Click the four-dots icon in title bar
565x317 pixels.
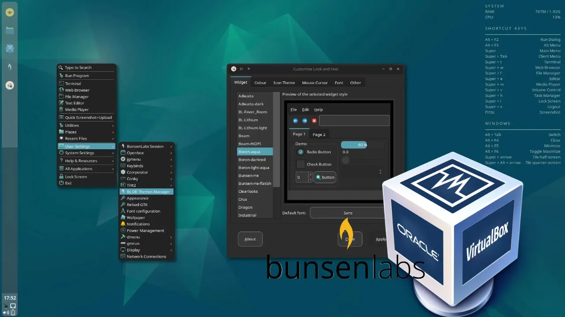(x=241, y=69)
